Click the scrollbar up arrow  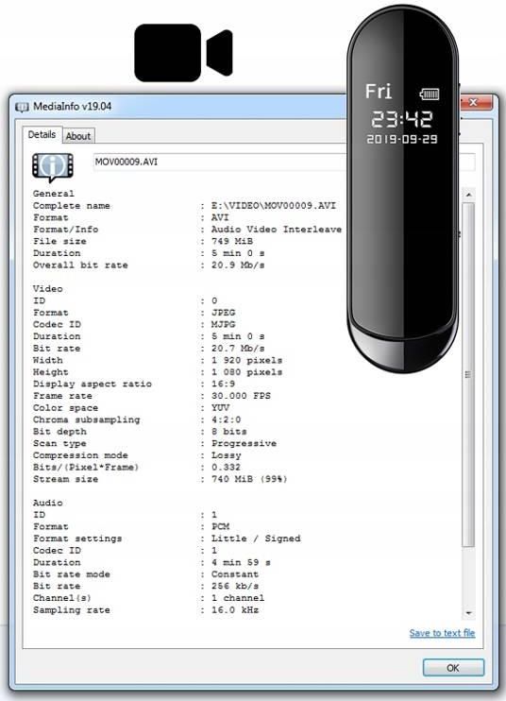pyautogui.click(x=468, y=195)
